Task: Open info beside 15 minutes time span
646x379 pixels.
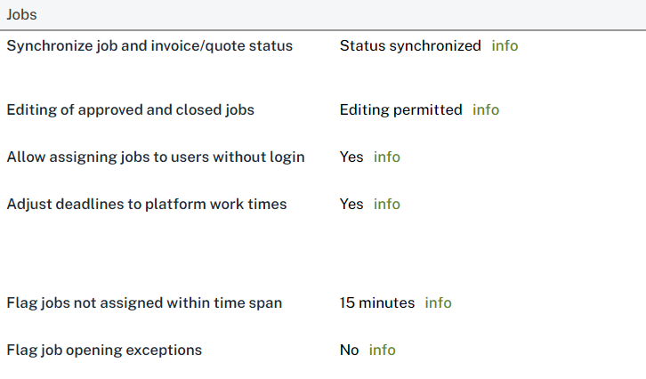Action: coord(438,302)
